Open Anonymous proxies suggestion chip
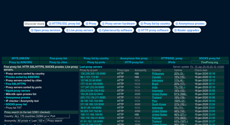The image size is (230, 125). [190, 24]
